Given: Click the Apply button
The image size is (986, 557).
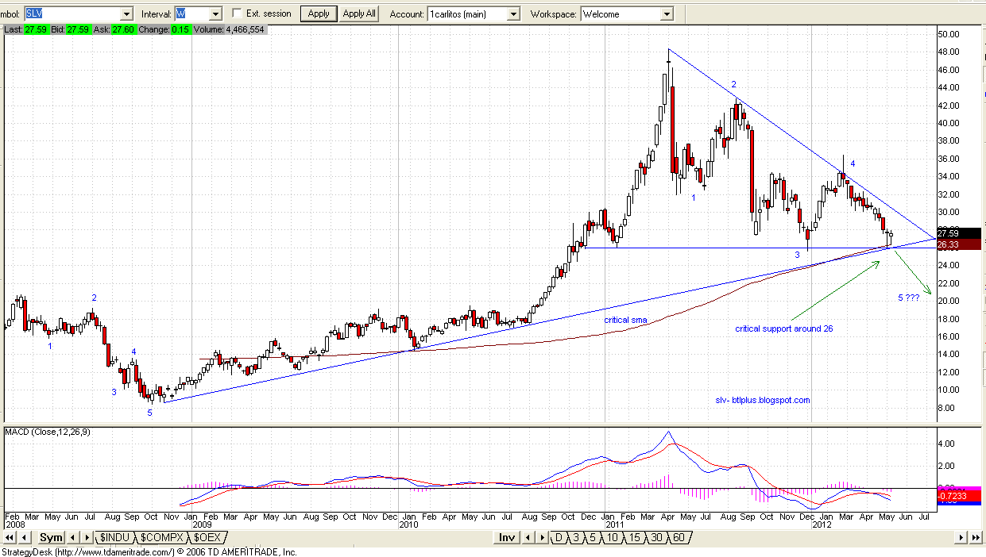Looking at the screenshot, I should pyautogui.click(x=318, y=13).
